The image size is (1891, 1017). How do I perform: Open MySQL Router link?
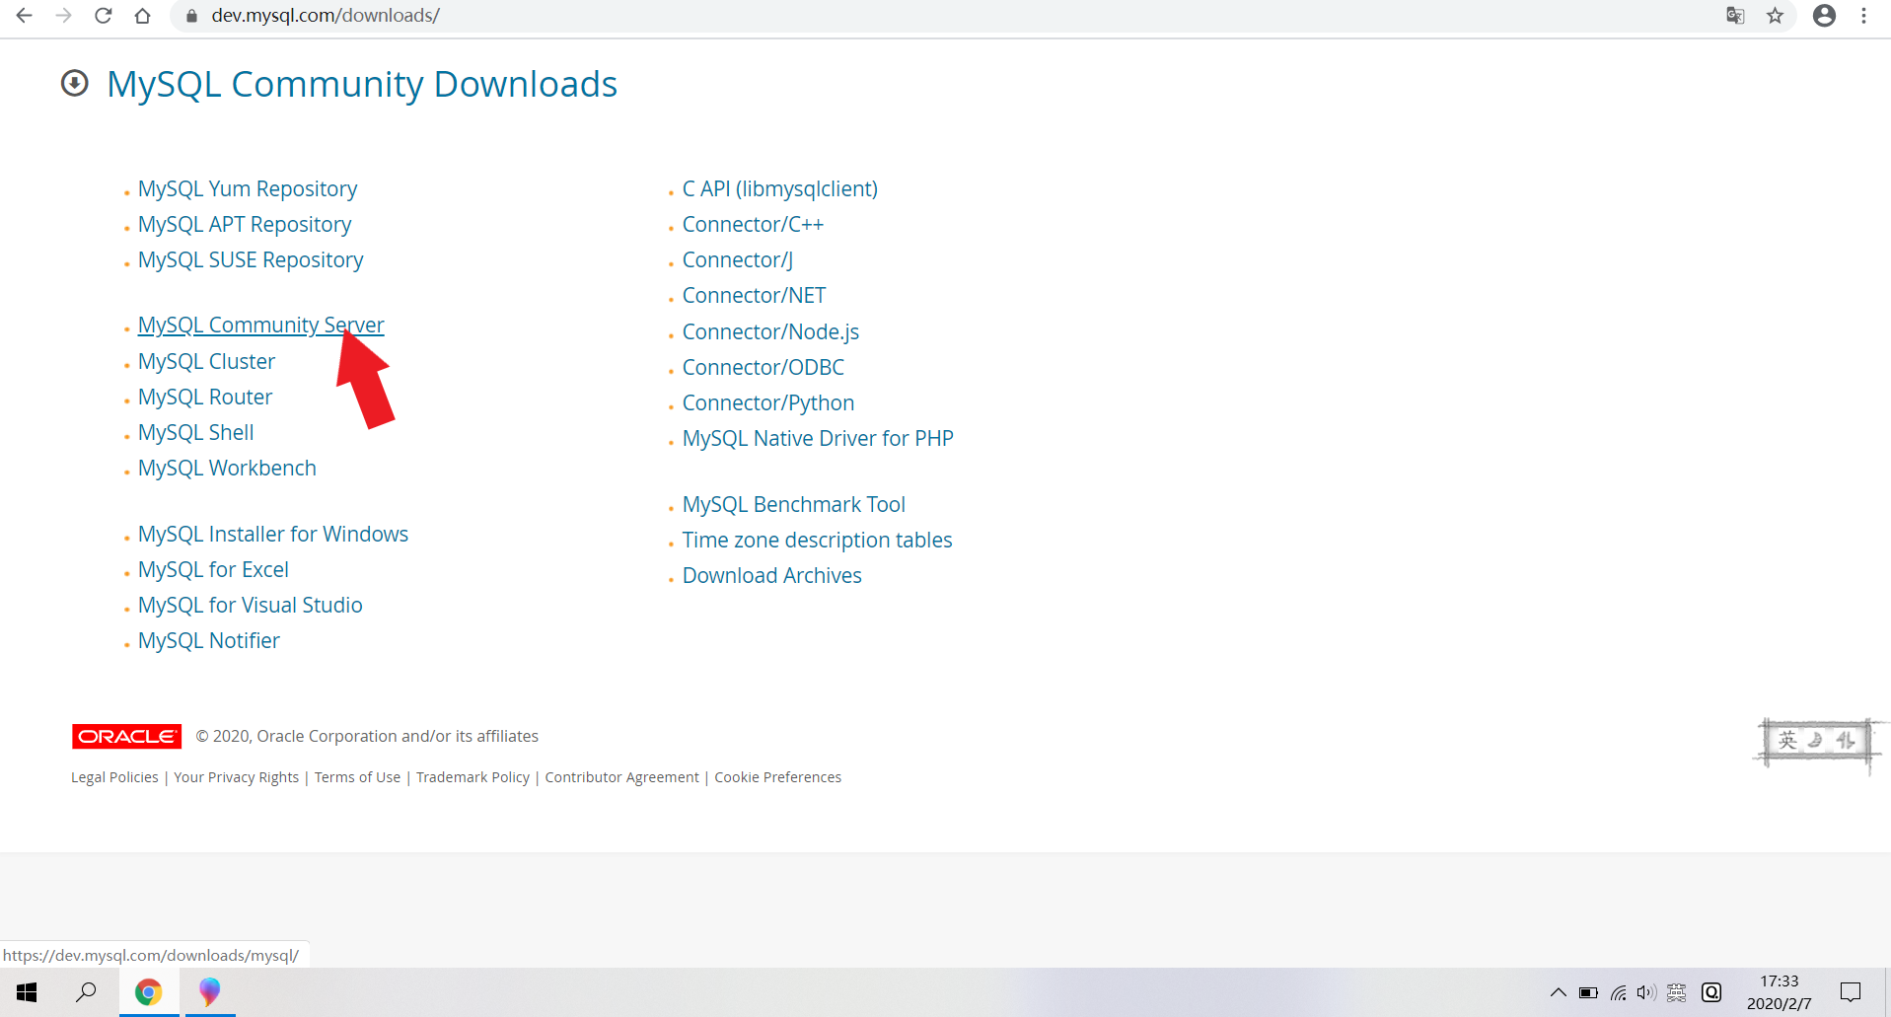(x=205, y=397)
